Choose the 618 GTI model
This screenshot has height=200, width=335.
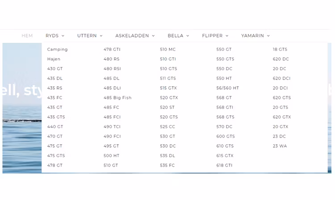pos(224,165)
